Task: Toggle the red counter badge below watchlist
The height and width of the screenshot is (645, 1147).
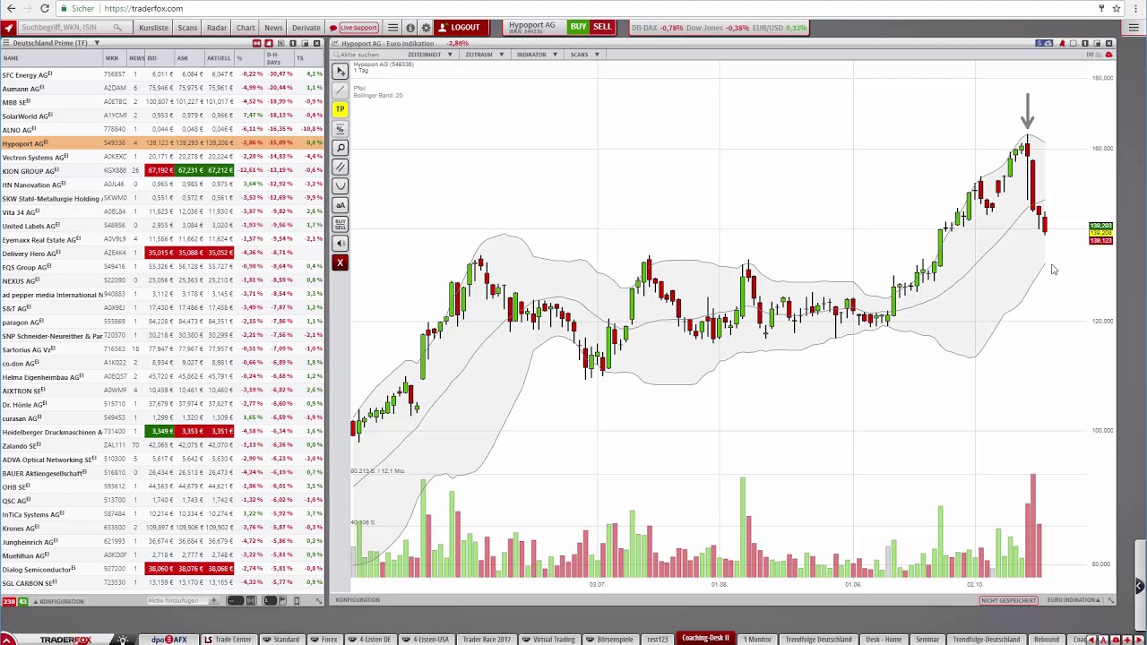Action: coord(9,601)
